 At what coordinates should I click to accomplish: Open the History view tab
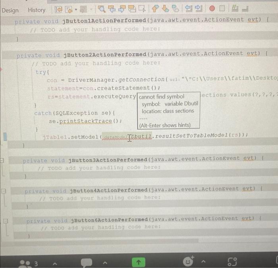tap(37, 10)
